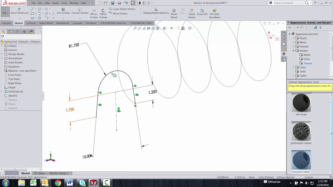Image resolution: width=333 pixels, height=187 pixels.
Task: Click the Windows Start button
Action: pyautogui.click(x=5, y=183)
